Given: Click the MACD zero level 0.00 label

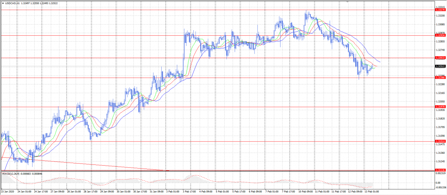Looking at the screenshot, I should (438, 183).
